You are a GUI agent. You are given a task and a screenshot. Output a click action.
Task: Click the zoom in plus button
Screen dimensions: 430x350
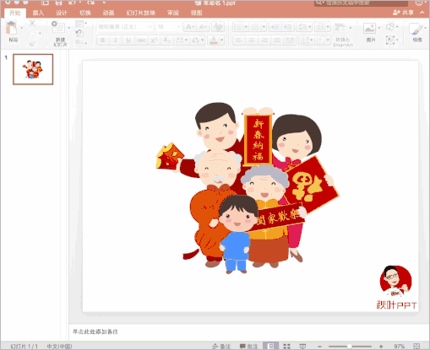click(x=381, y=347)
